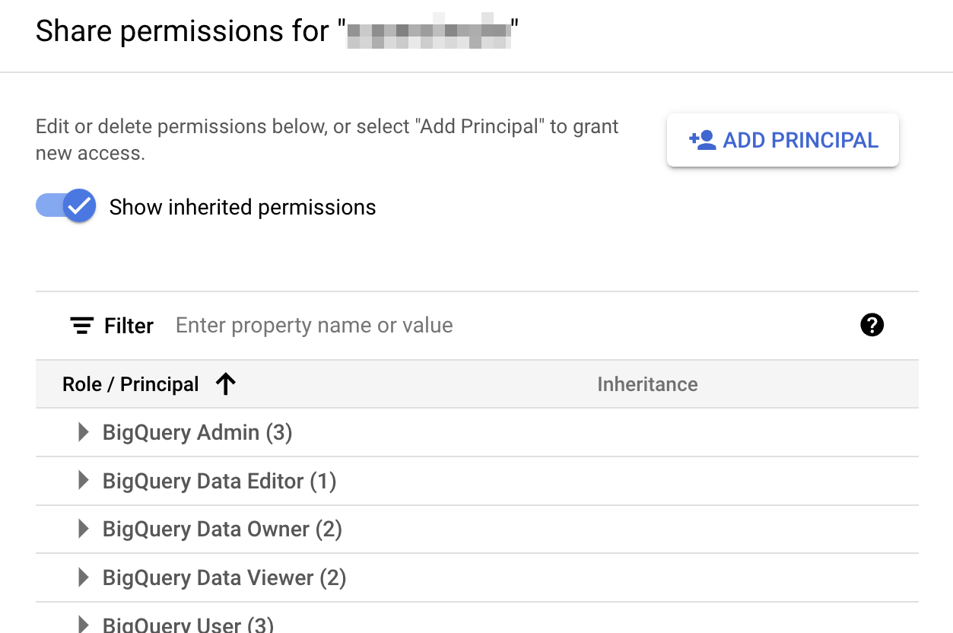Click the Filter label text
The height and width of the screenshot is (633, 953).
129,326
